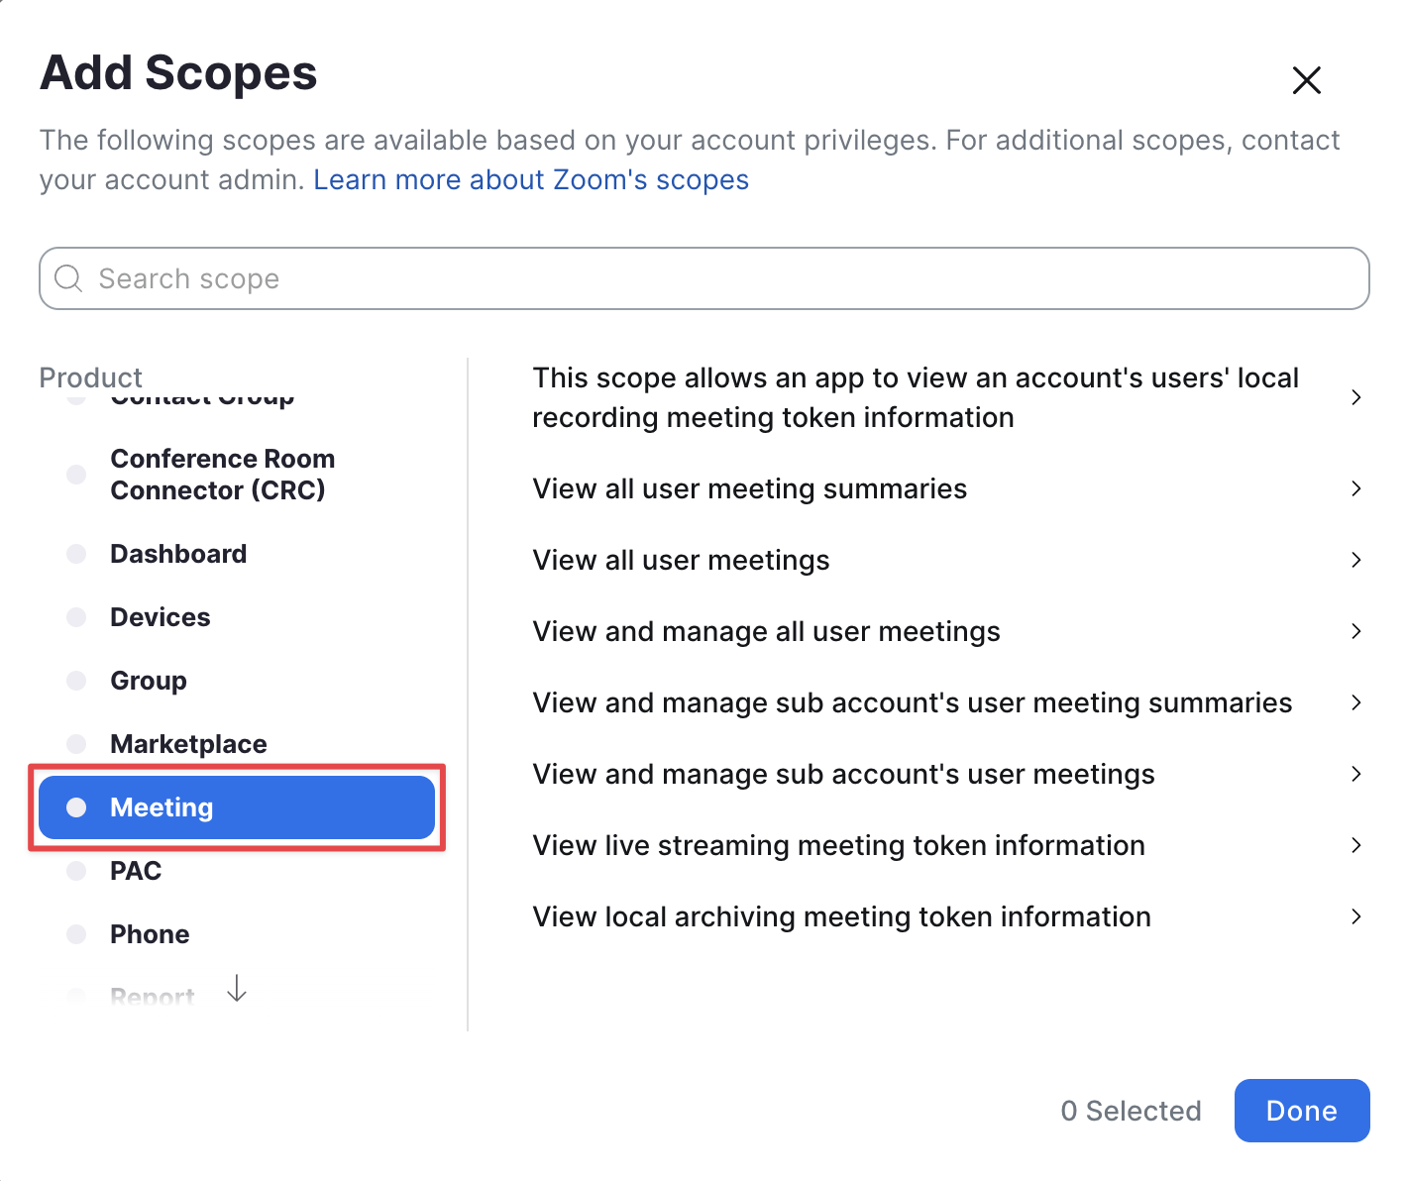This screenshot has width=1406, height=1181.
Task: Expand chevron for View and manage sub account's user meetings
Action: click(1356, 774)
